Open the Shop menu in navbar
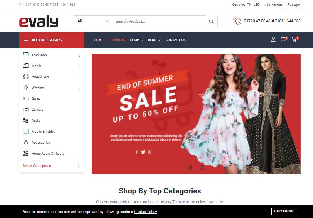The image size is (313, 218). (137, 40)
